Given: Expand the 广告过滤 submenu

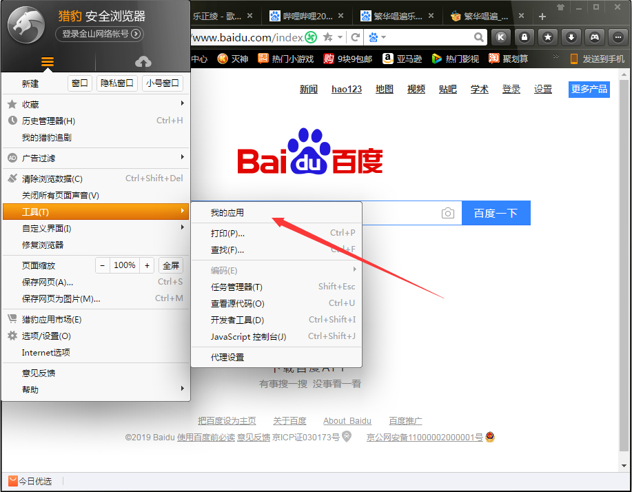Looking at the screenshot, I should click(182, 157).
